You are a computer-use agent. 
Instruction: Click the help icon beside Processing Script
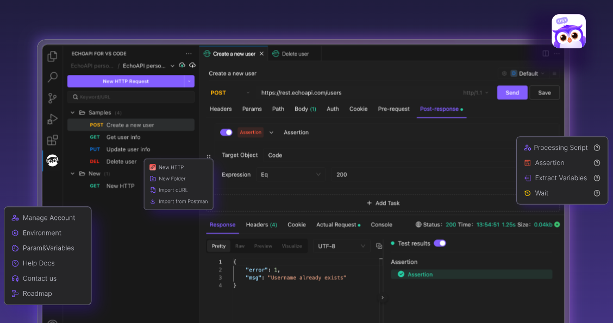pyautogui.click(x=597, y=148)
